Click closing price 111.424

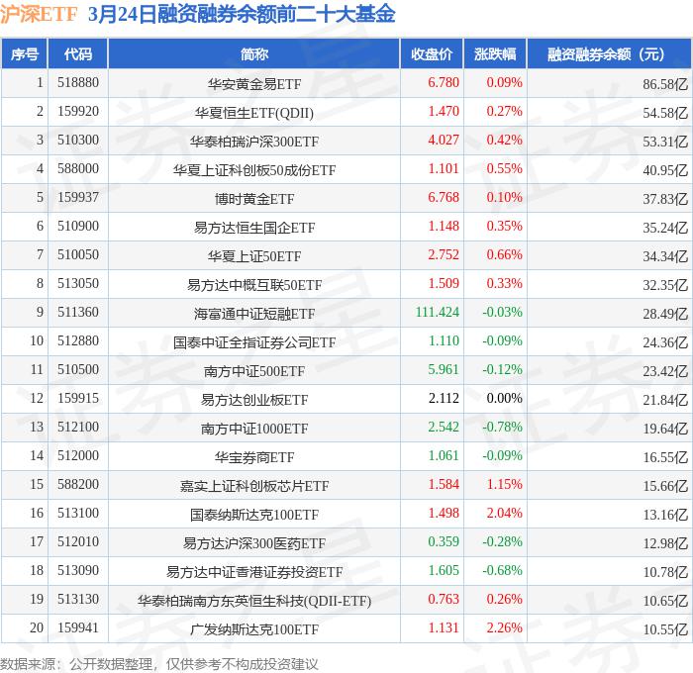[x=438, y=313]
